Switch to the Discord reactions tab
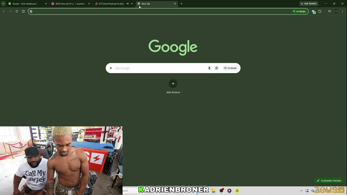 pos(70,4)
